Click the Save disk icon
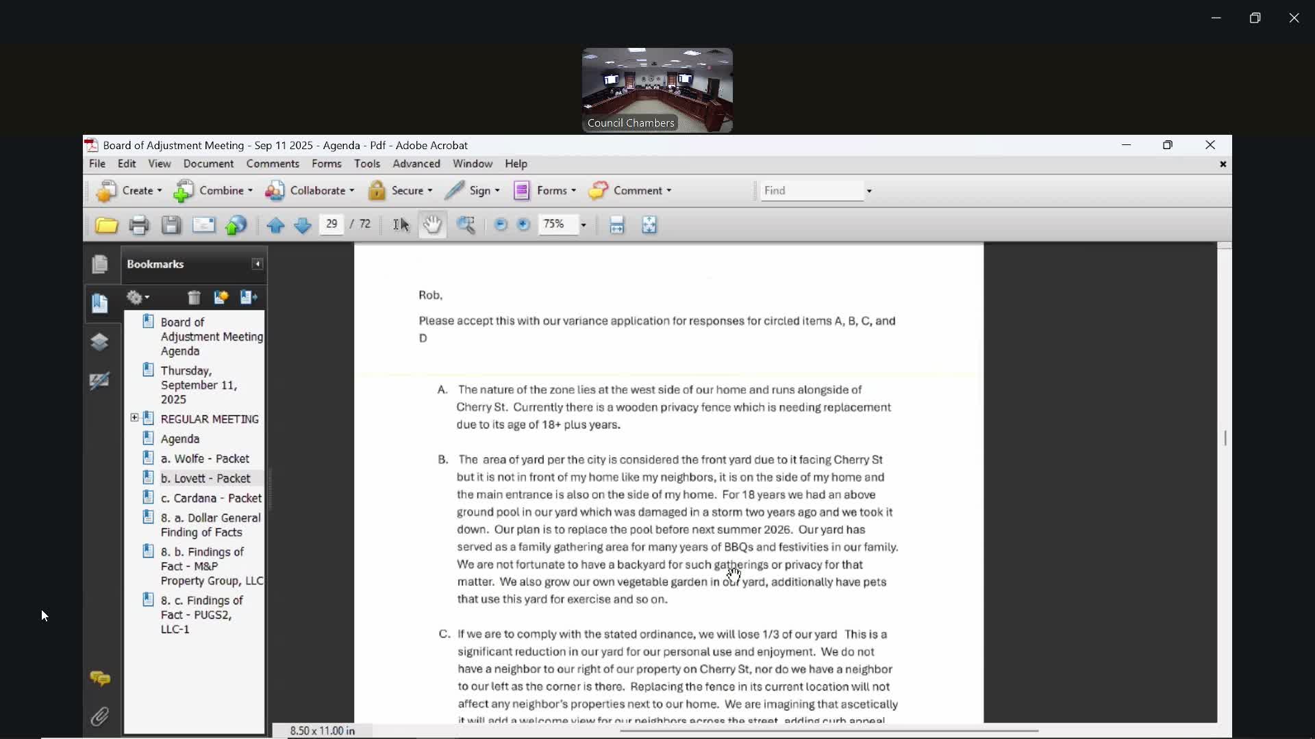Viewport: 1315px width, 739px height. click(x=171, y=225)
